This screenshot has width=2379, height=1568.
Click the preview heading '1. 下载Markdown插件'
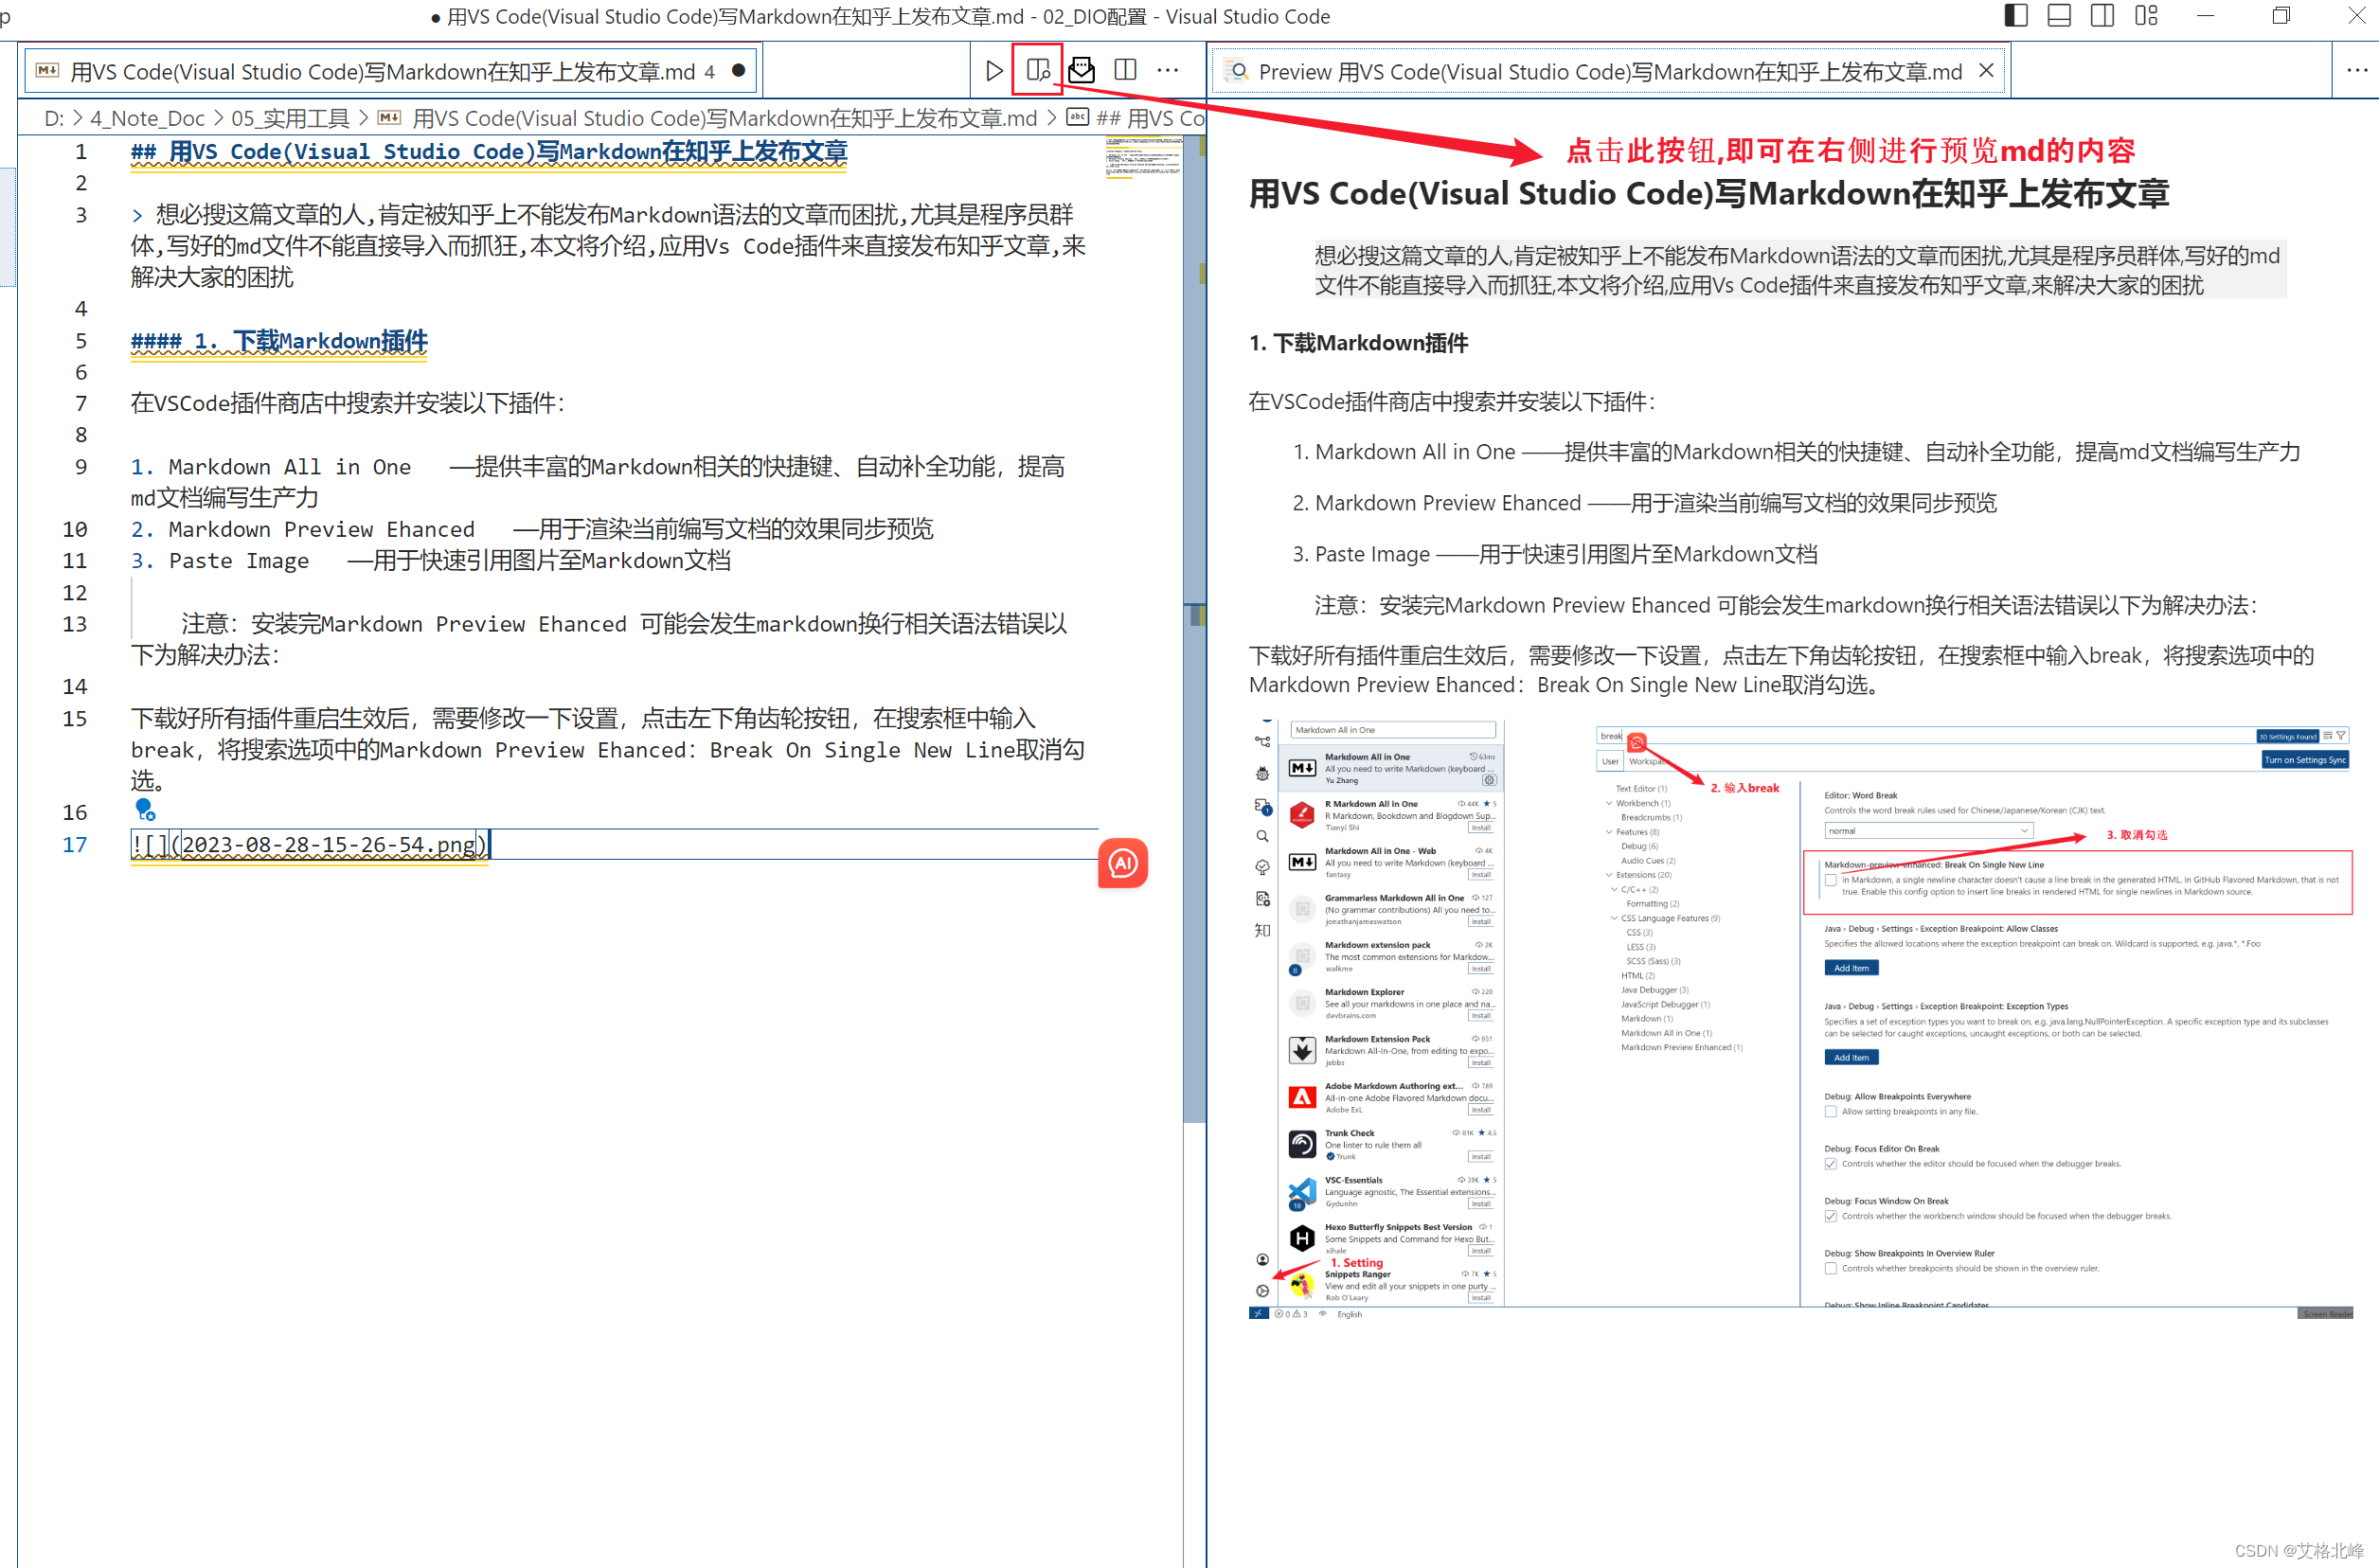pos(1358,343)
